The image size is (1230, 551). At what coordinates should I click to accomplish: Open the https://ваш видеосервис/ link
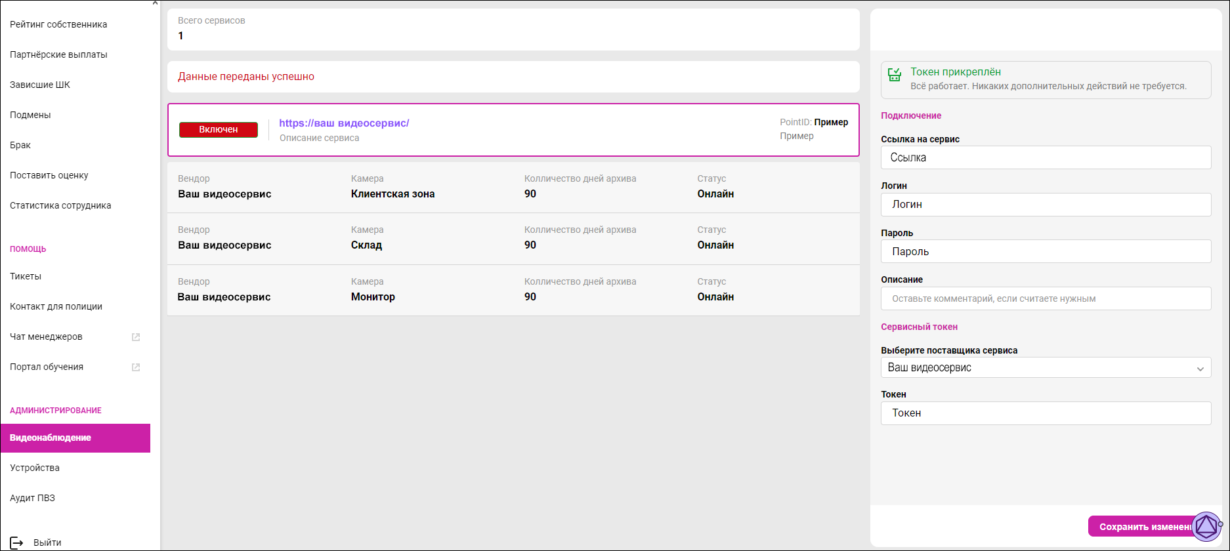[344, 123]
